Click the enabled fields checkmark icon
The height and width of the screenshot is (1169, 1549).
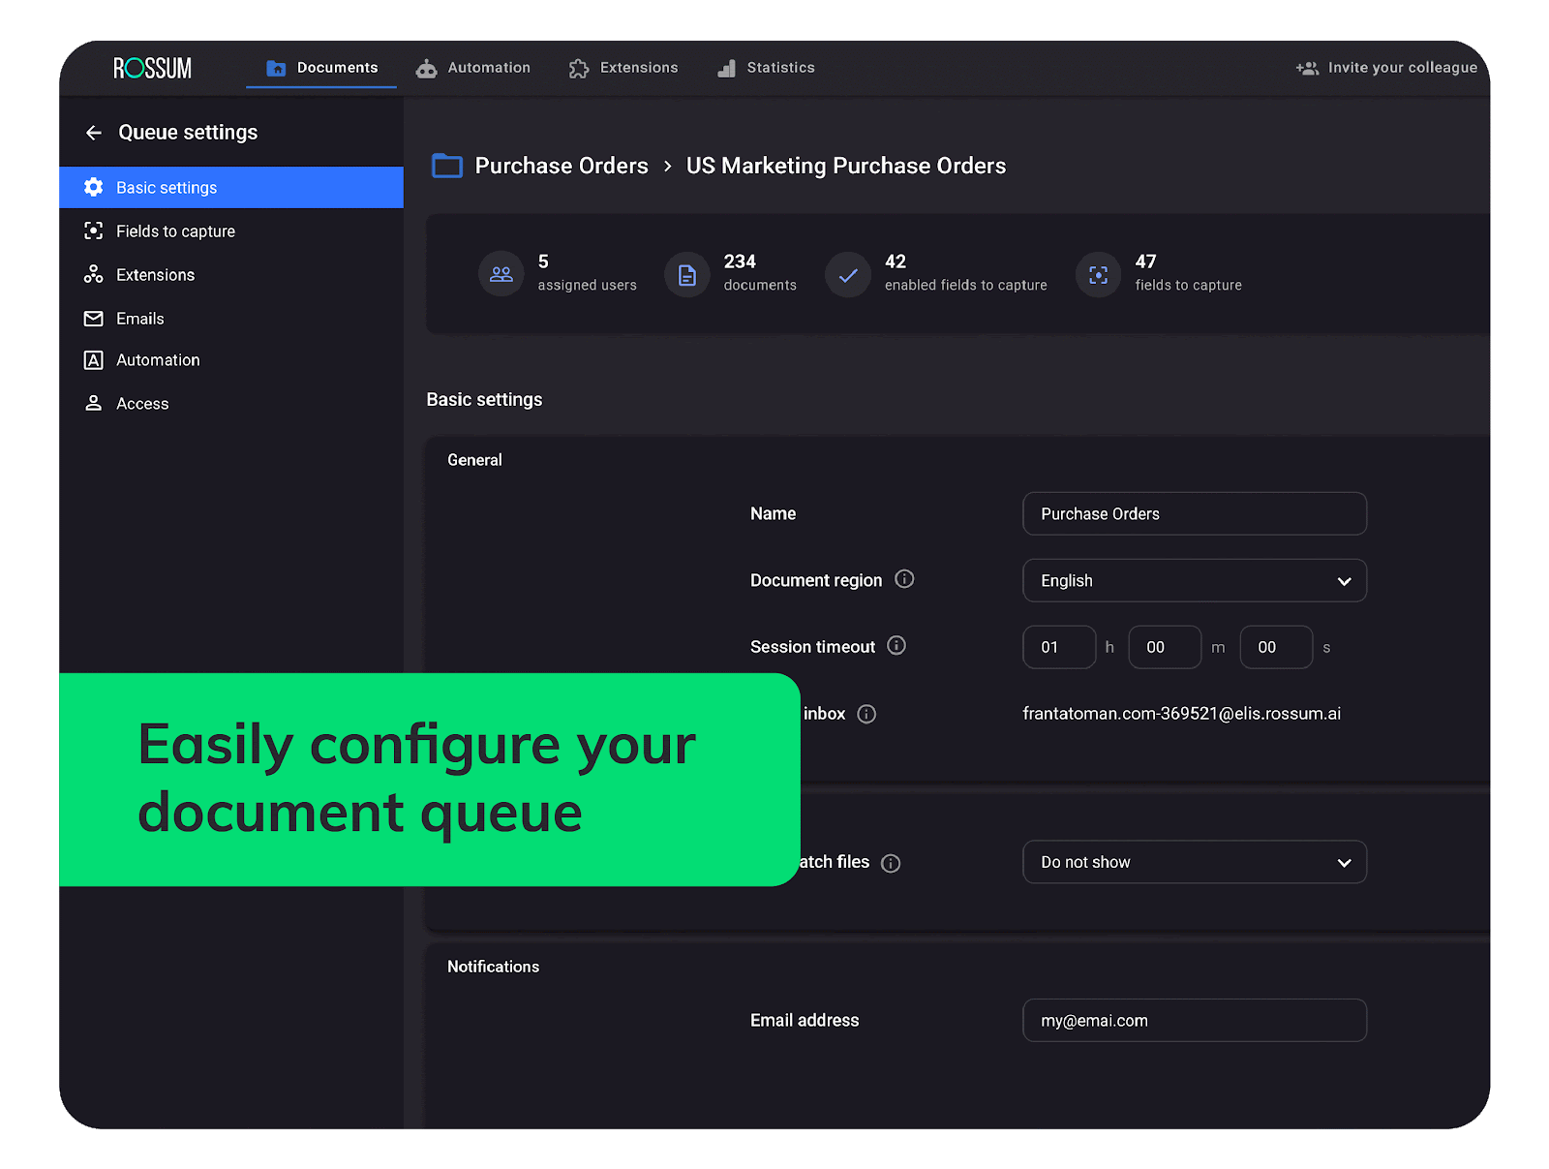pos(848,275)
